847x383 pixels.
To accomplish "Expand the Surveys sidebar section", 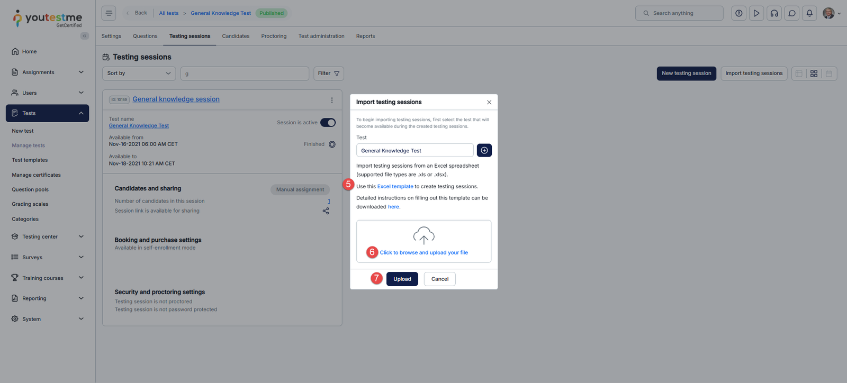I will coord(48,258).
